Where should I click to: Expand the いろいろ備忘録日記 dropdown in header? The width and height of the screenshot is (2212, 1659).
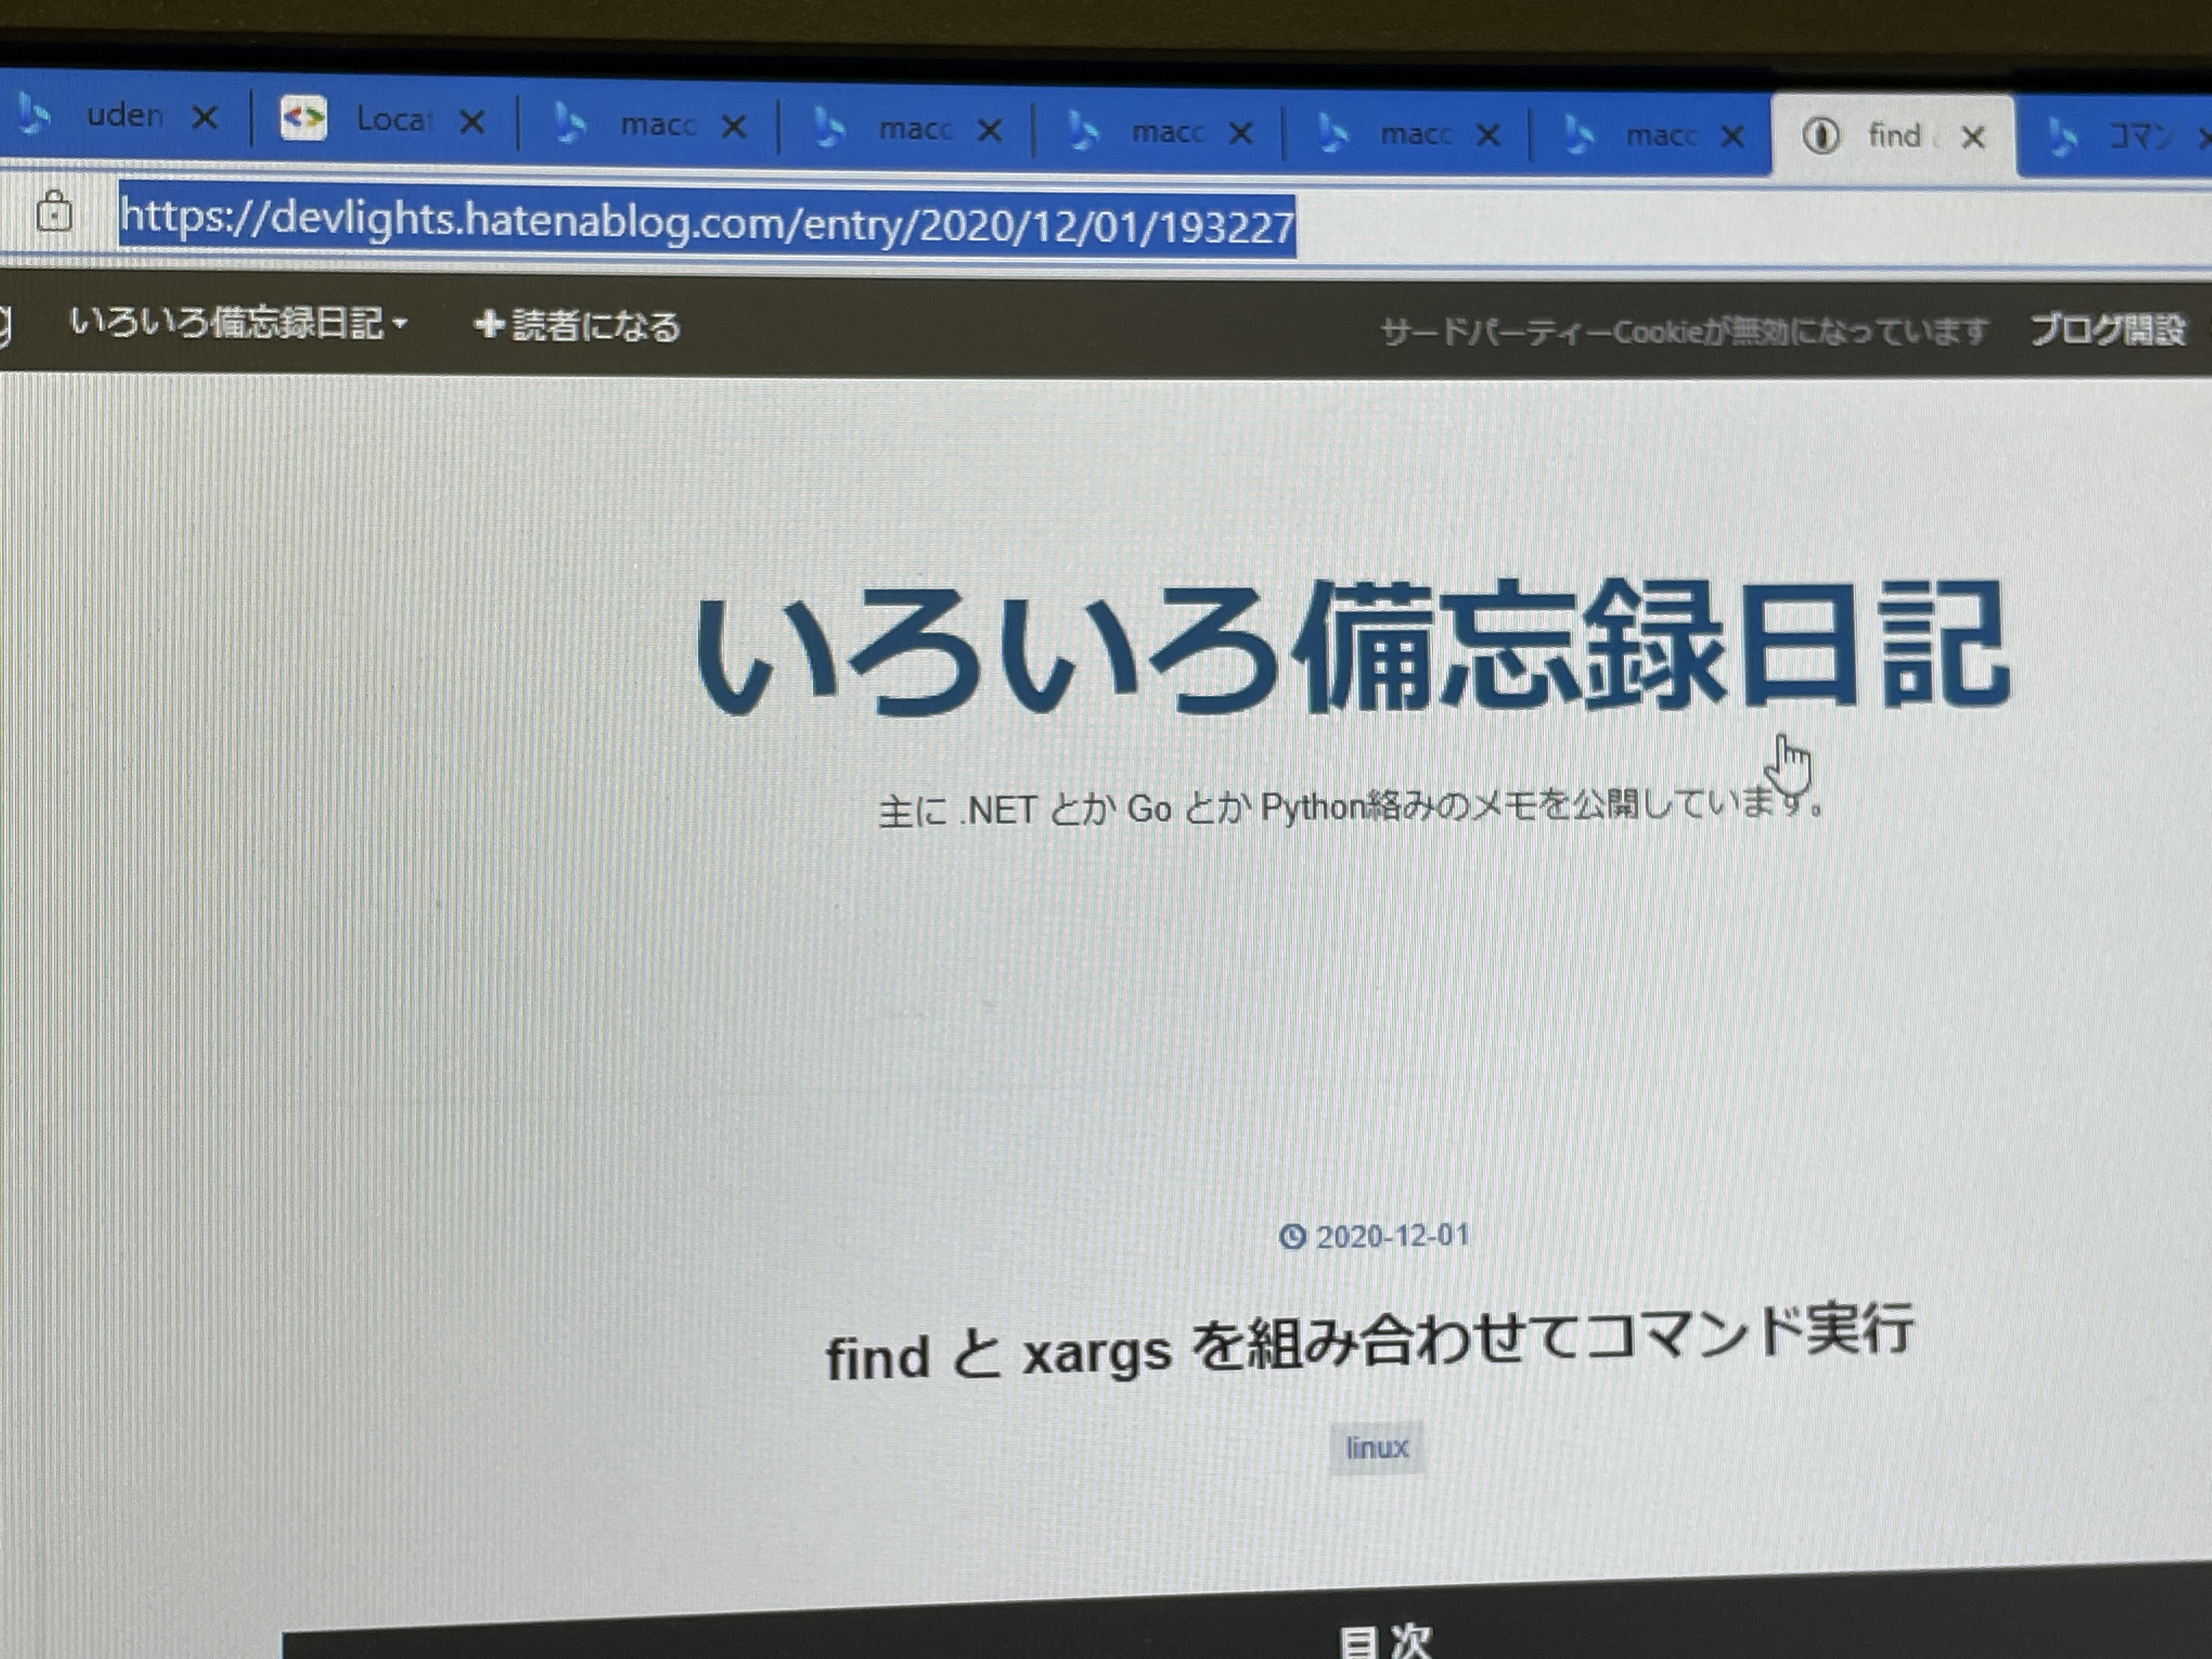[400, 323]
